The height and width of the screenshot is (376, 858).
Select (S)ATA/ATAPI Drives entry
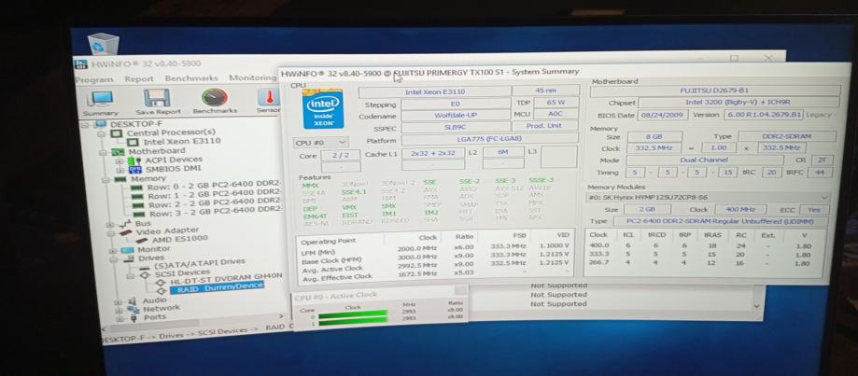pyautogui.click(x=199, y=263)
